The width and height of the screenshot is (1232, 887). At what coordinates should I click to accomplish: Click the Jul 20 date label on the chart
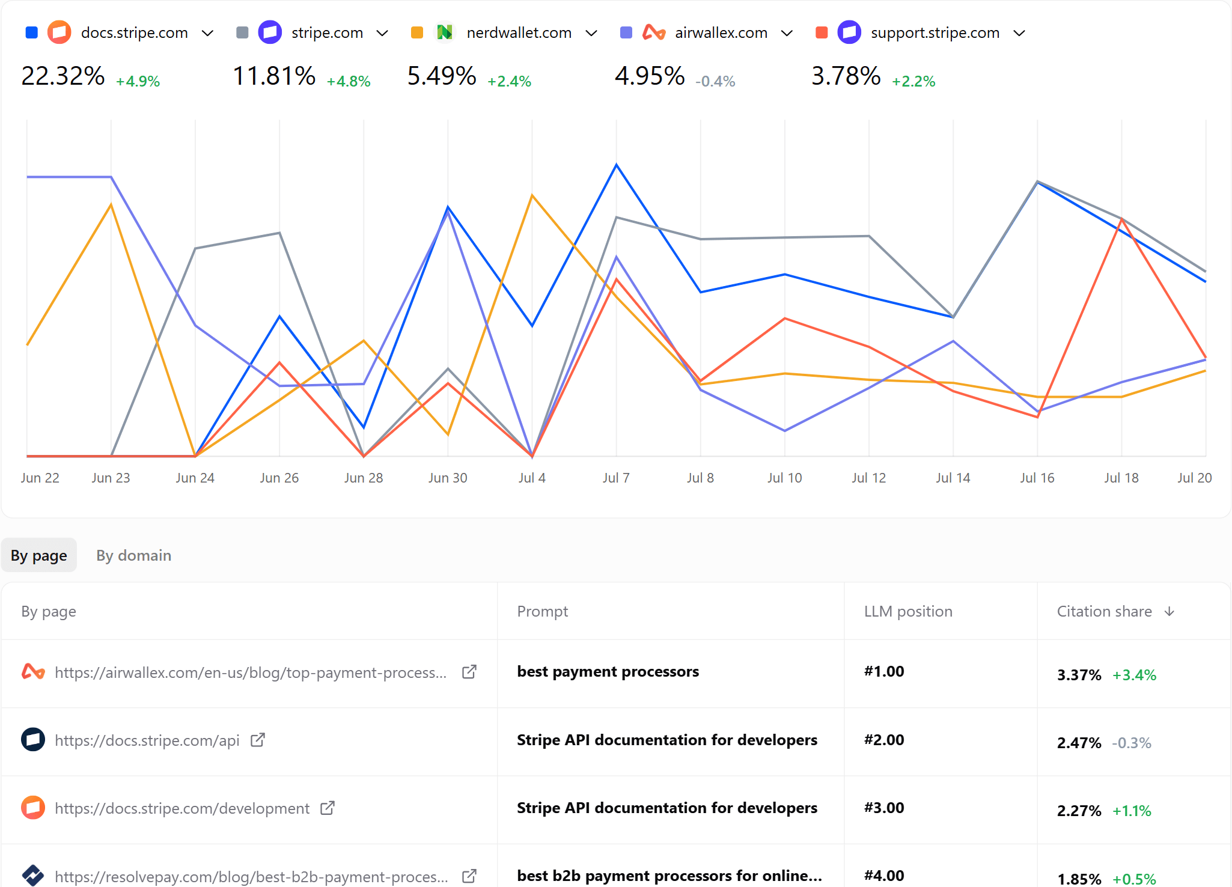click(1195, 478)
